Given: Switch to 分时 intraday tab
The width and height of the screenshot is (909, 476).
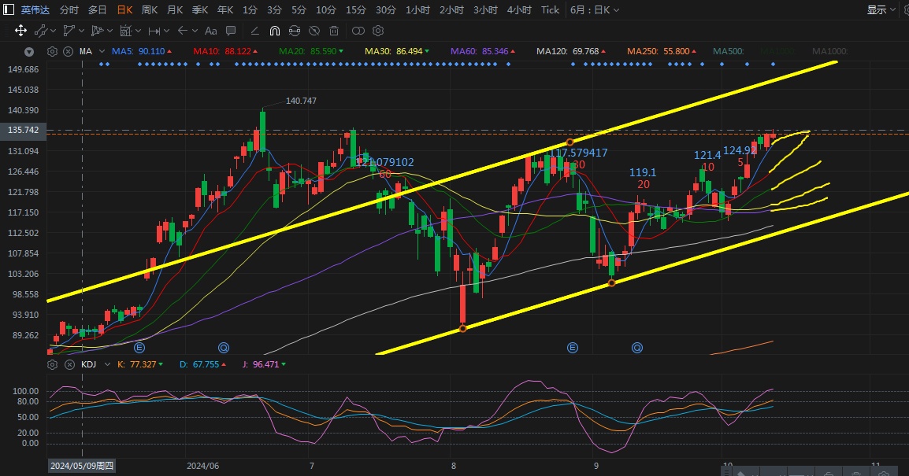Looking at the screenshot, I should 69,9.
